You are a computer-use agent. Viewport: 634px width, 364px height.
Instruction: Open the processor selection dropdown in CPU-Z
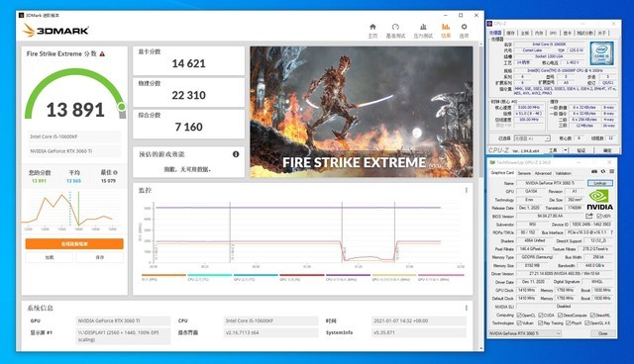pyautogui.click(x=532, y=138)
